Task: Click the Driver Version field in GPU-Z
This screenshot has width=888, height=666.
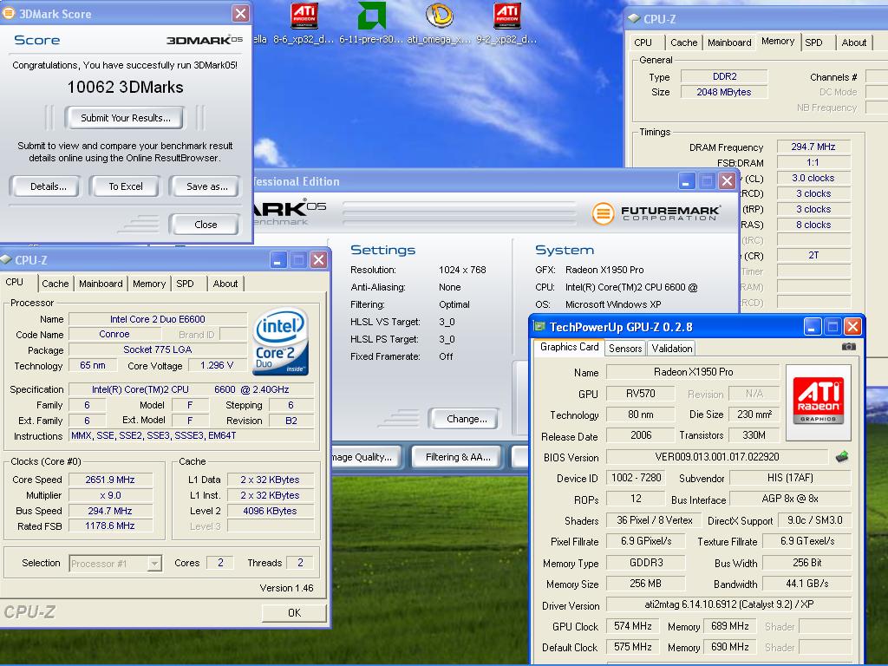Action: pyautogui.click(x=728, y=604)
